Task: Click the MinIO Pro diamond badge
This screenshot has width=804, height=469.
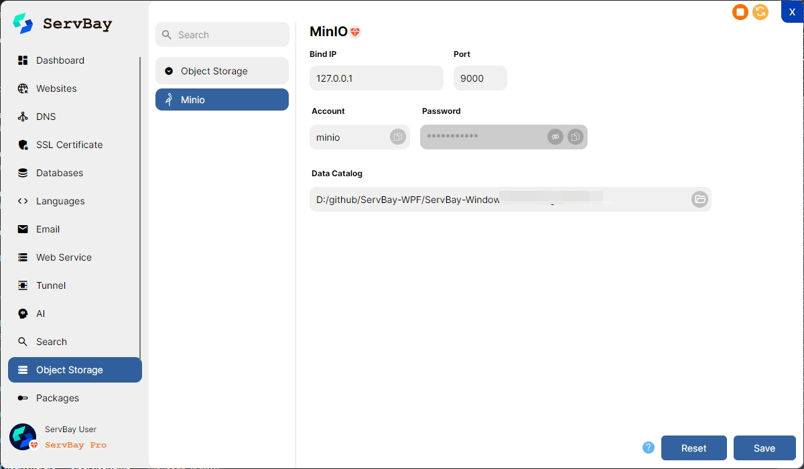Action: tap(355, 32)
